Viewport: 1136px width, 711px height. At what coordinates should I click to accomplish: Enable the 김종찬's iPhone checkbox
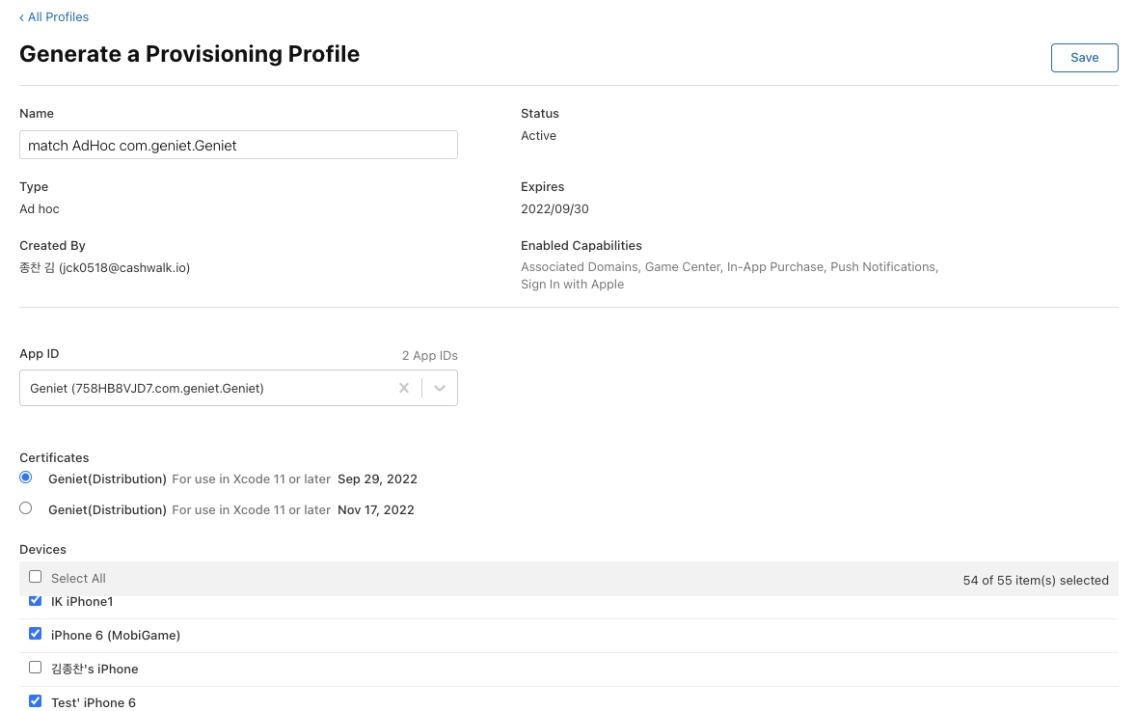(36, 668)
